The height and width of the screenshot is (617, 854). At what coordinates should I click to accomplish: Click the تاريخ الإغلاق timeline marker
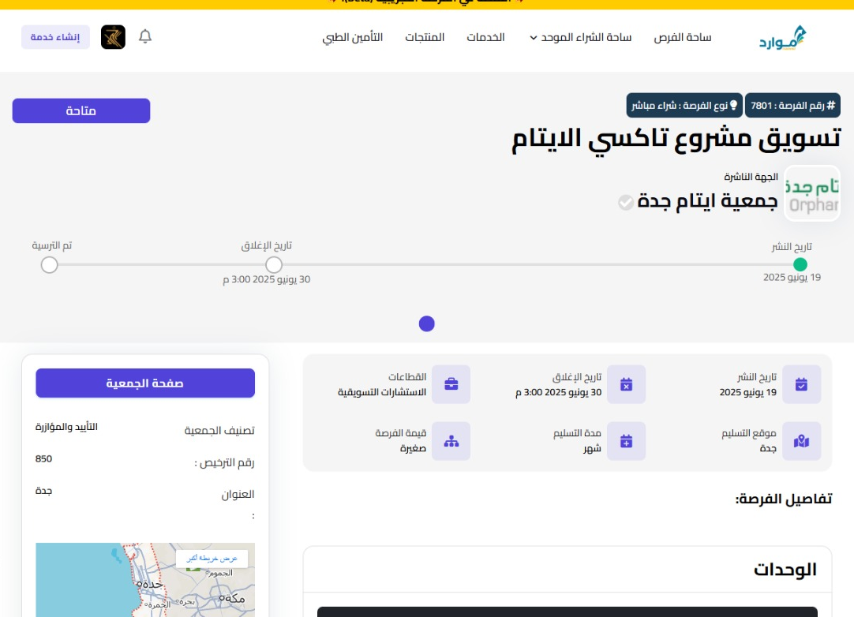tap(274, 264)
